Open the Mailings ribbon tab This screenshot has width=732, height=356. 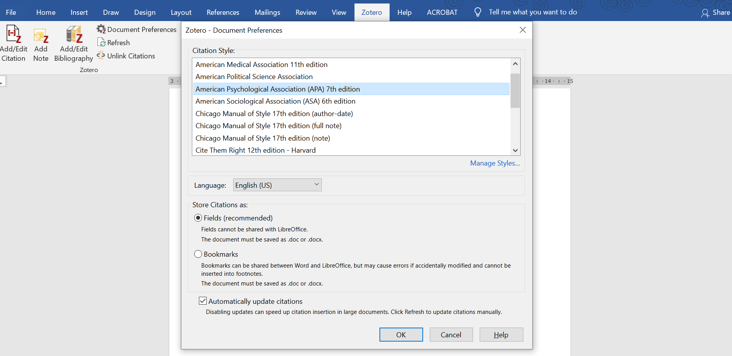tap(267, 12)
